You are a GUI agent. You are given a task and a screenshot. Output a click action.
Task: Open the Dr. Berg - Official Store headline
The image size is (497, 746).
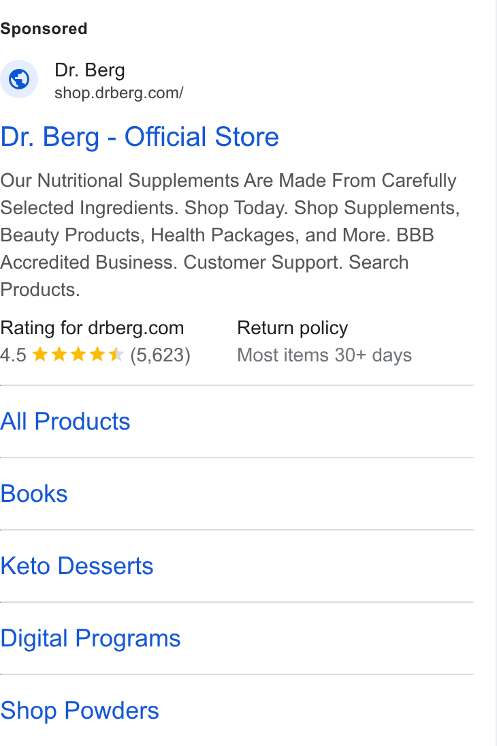coord(140,137)
